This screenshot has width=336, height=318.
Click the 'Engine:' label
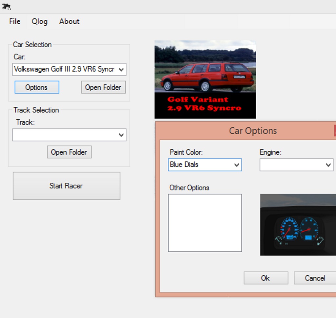tap(270, 152)
